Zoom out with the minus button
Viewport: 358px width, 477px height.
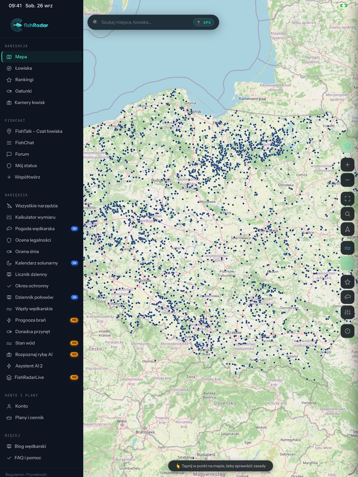pos(347,180)
